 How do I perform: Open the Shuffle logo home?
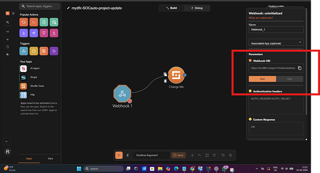[8, 13]
